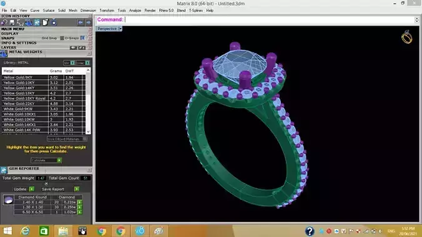Image resolution: width=422 pixels, height=237 pixels.
Task: Click green arrow on the 1.40 X 1.40 row
Action: click(x=80, y=202)
